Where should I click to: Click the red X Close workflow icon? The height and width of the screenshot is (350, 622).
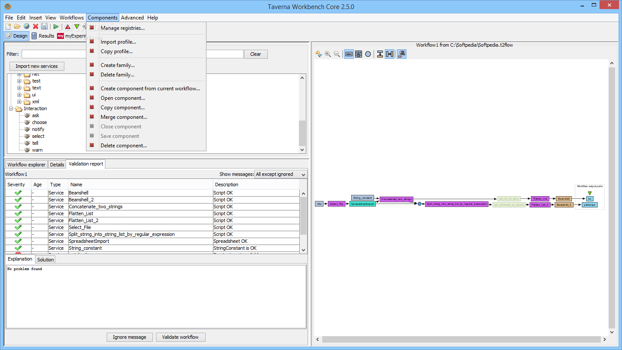click(x=35, y=26)
